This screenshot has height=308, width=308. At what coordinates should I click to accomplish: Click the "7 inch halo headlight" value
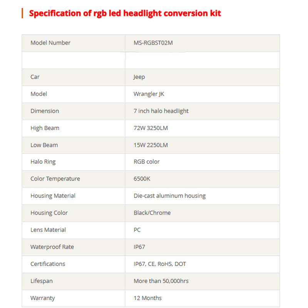coord(161,111)
